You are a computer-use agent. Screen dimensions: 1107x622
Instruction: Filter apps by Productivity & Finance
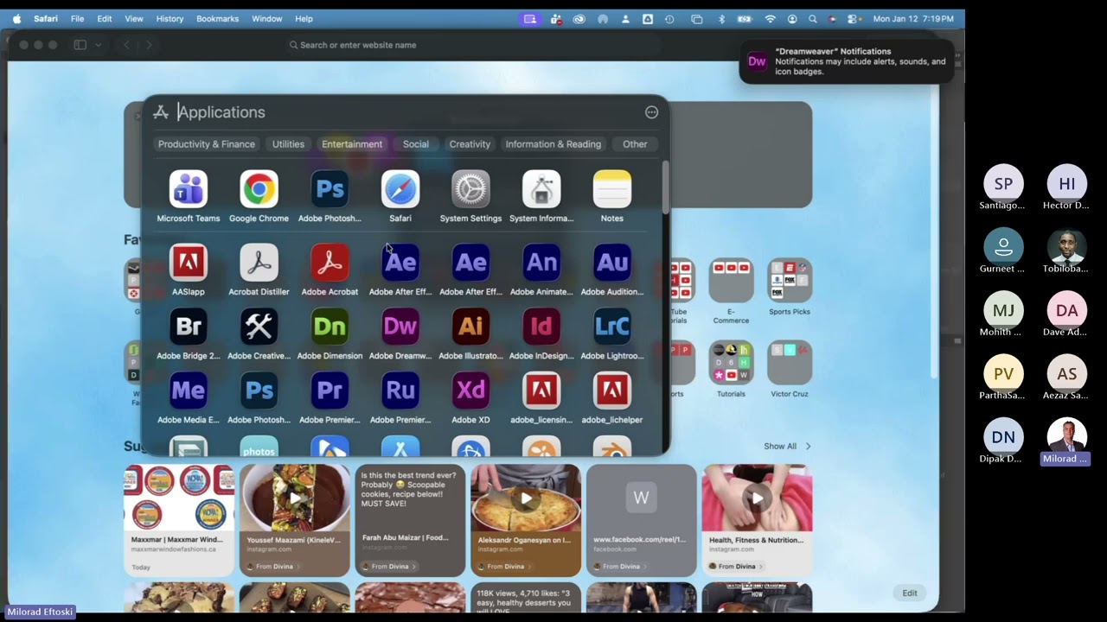(x=207, y=144)
